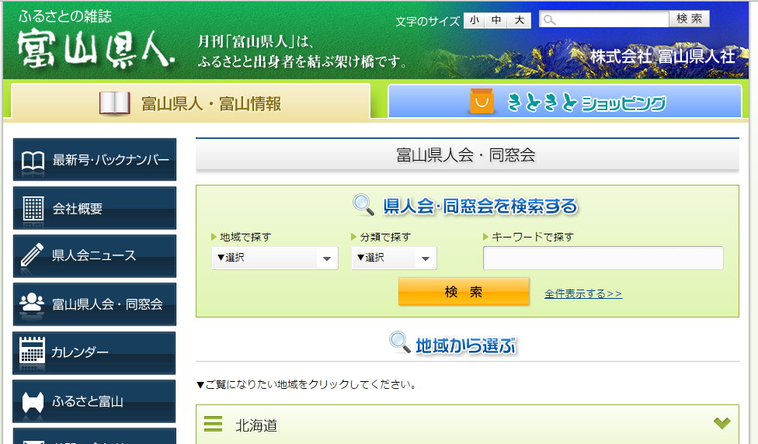Click the header 検索 button

pos(690,19)
